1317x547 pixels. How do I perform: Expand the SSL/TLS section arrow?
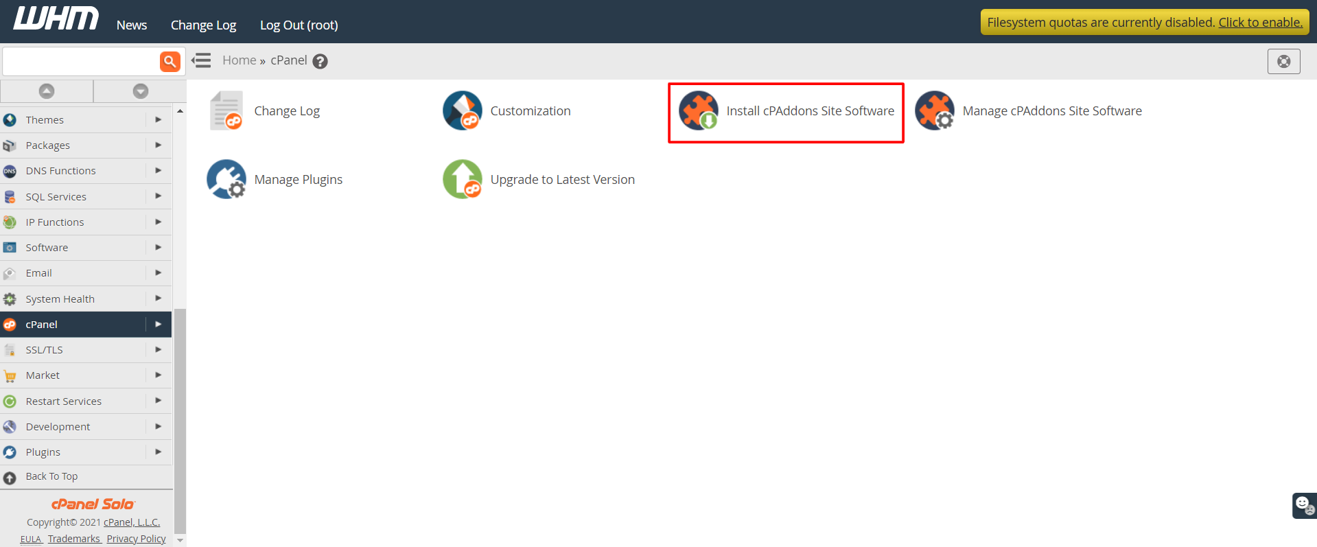click(159, 349)
